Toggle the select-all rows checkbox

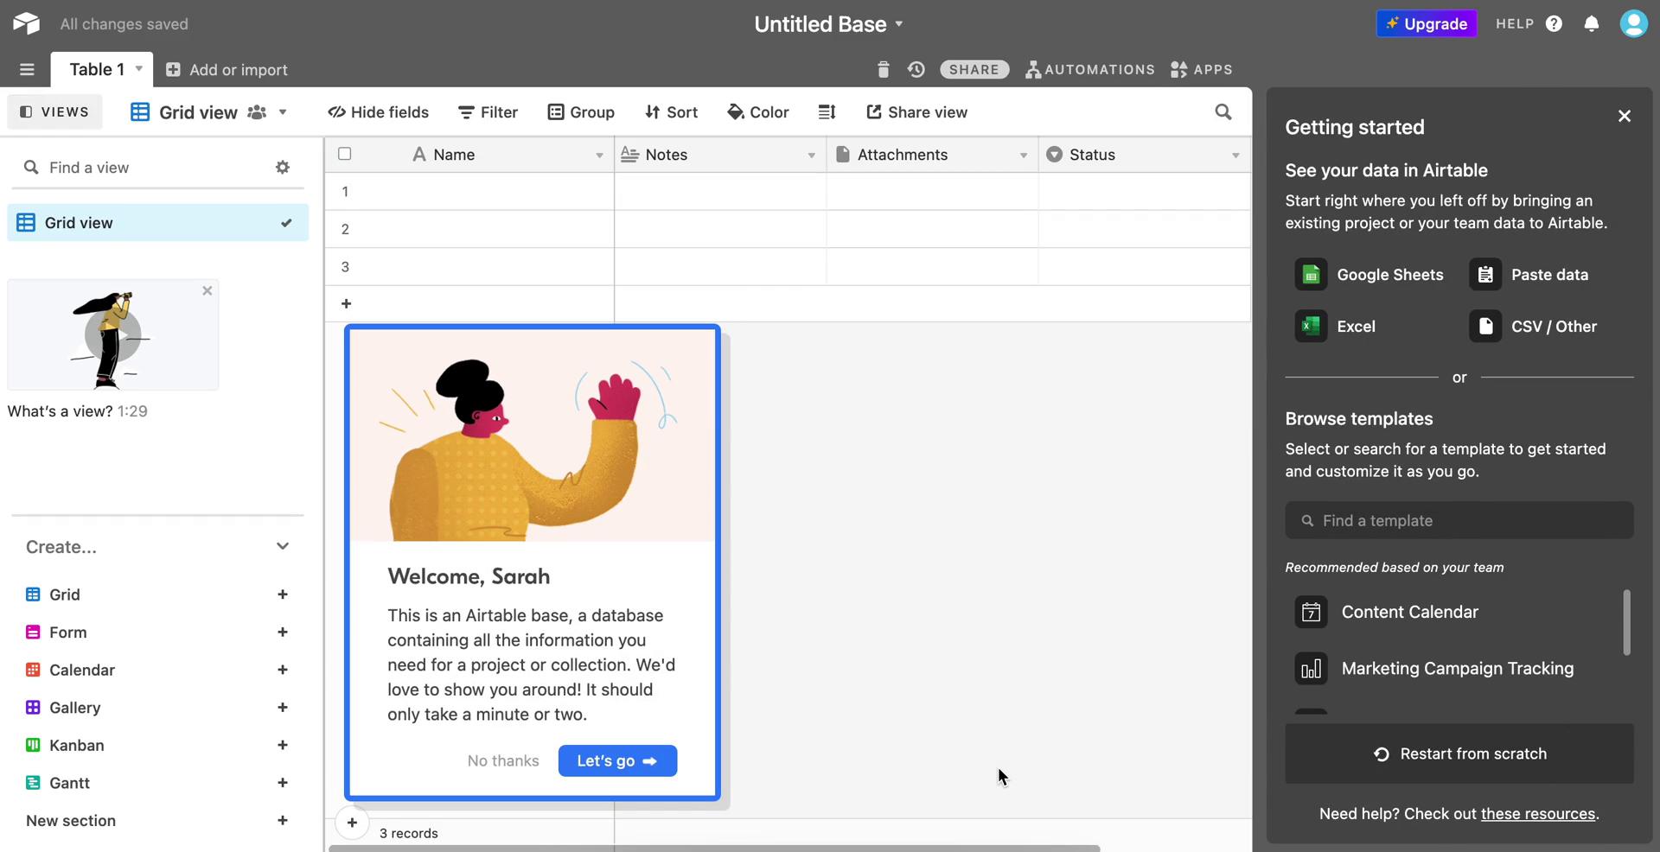pyautogui.click(x=344, y=154)
